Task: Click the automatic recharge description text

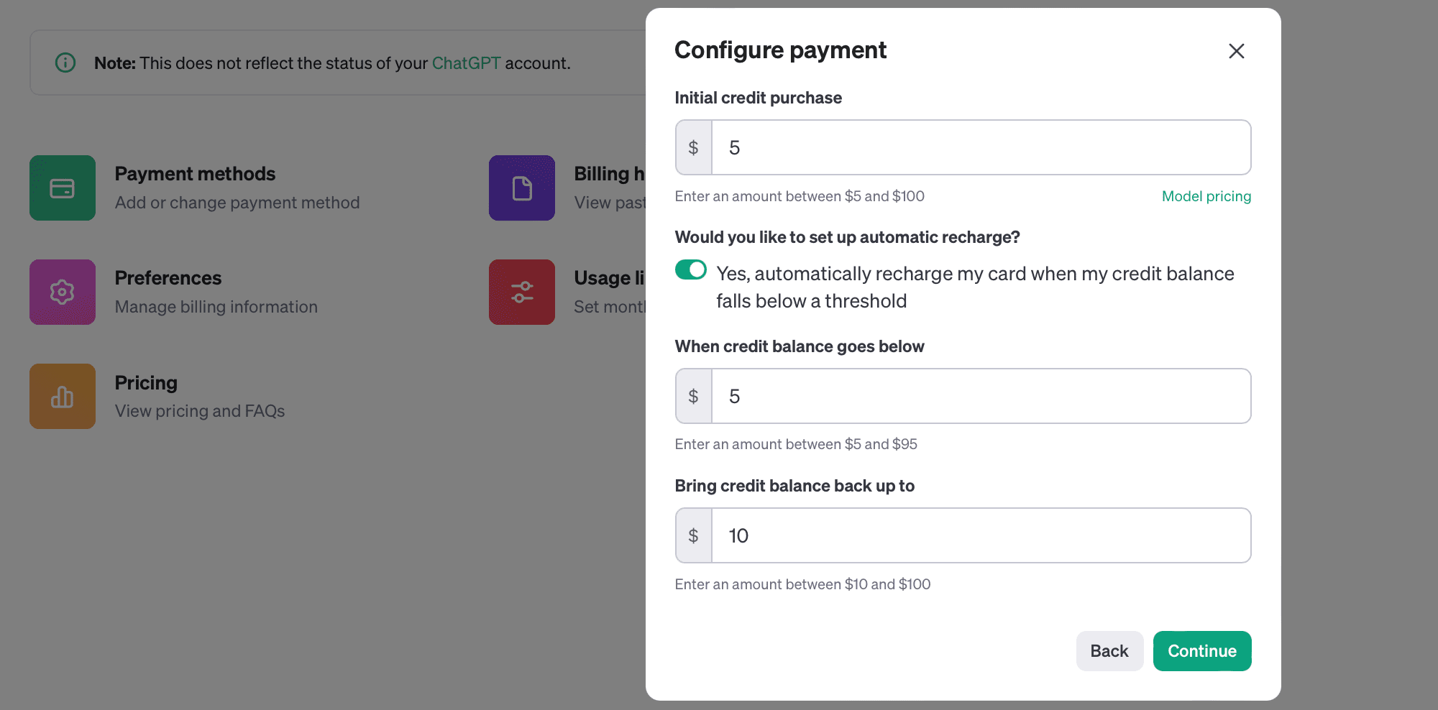Action: pos(975,287)
